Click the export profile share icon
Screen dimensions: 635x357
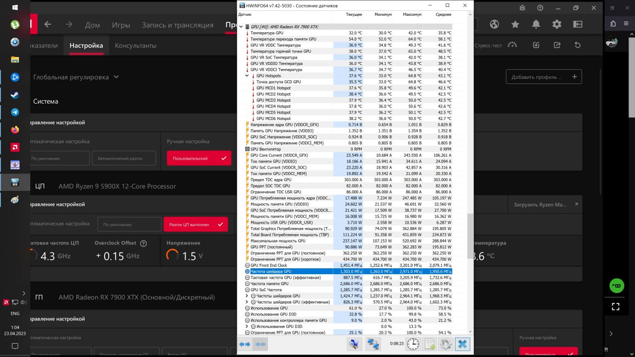[x=557, y=45]
